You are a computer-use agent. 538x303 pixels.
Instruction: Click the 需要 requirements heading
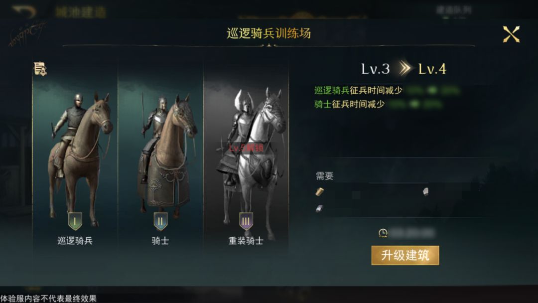[x=325, y=176]
